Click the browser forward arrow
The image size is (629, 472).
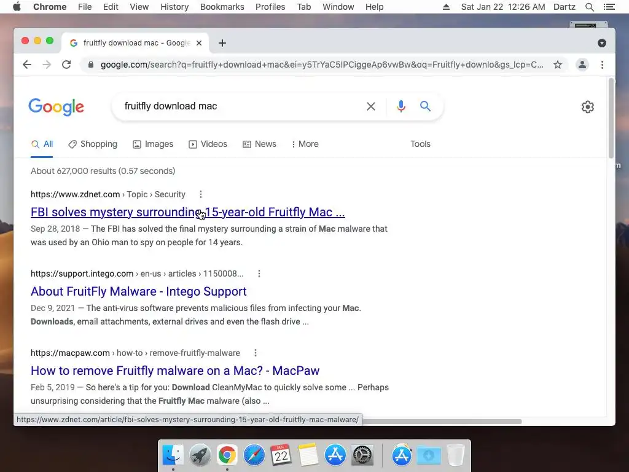47,65
